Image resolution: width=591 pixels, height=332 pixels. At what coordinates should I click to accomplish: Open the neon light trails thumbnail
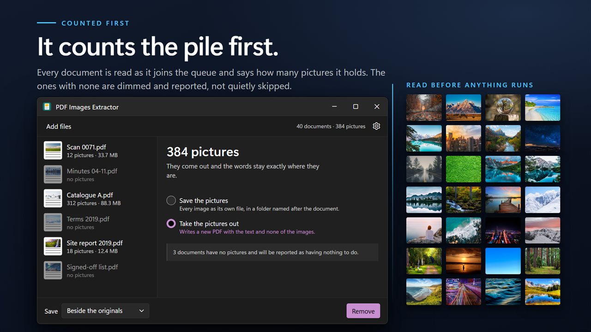click(x=464, y=291)
